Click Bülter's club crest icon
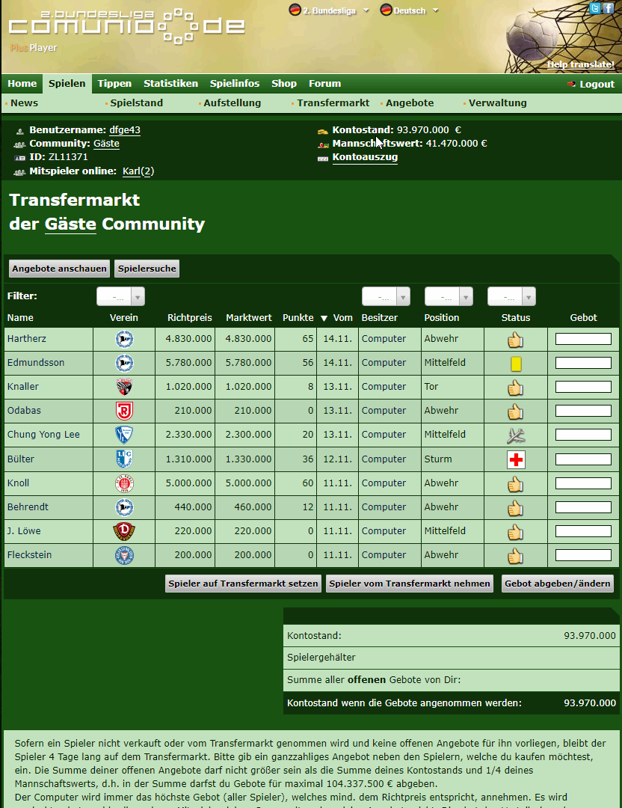This screenshot has height=808, width=622. [x=124, y=459]
